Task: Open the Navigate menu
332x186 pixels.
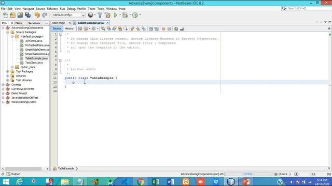Action: coord(29,9)
